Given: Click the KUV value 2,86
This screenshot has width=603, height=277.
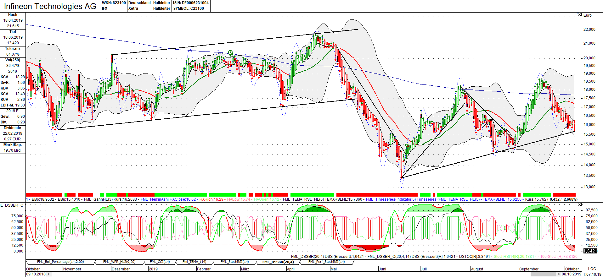Looking at the screenshot, I should pyautogui.click(x=21, y=100).
